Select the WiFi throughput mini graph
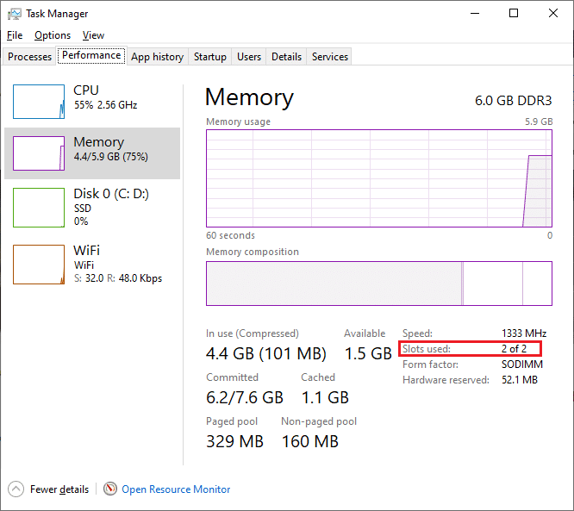 click(39, 264)
